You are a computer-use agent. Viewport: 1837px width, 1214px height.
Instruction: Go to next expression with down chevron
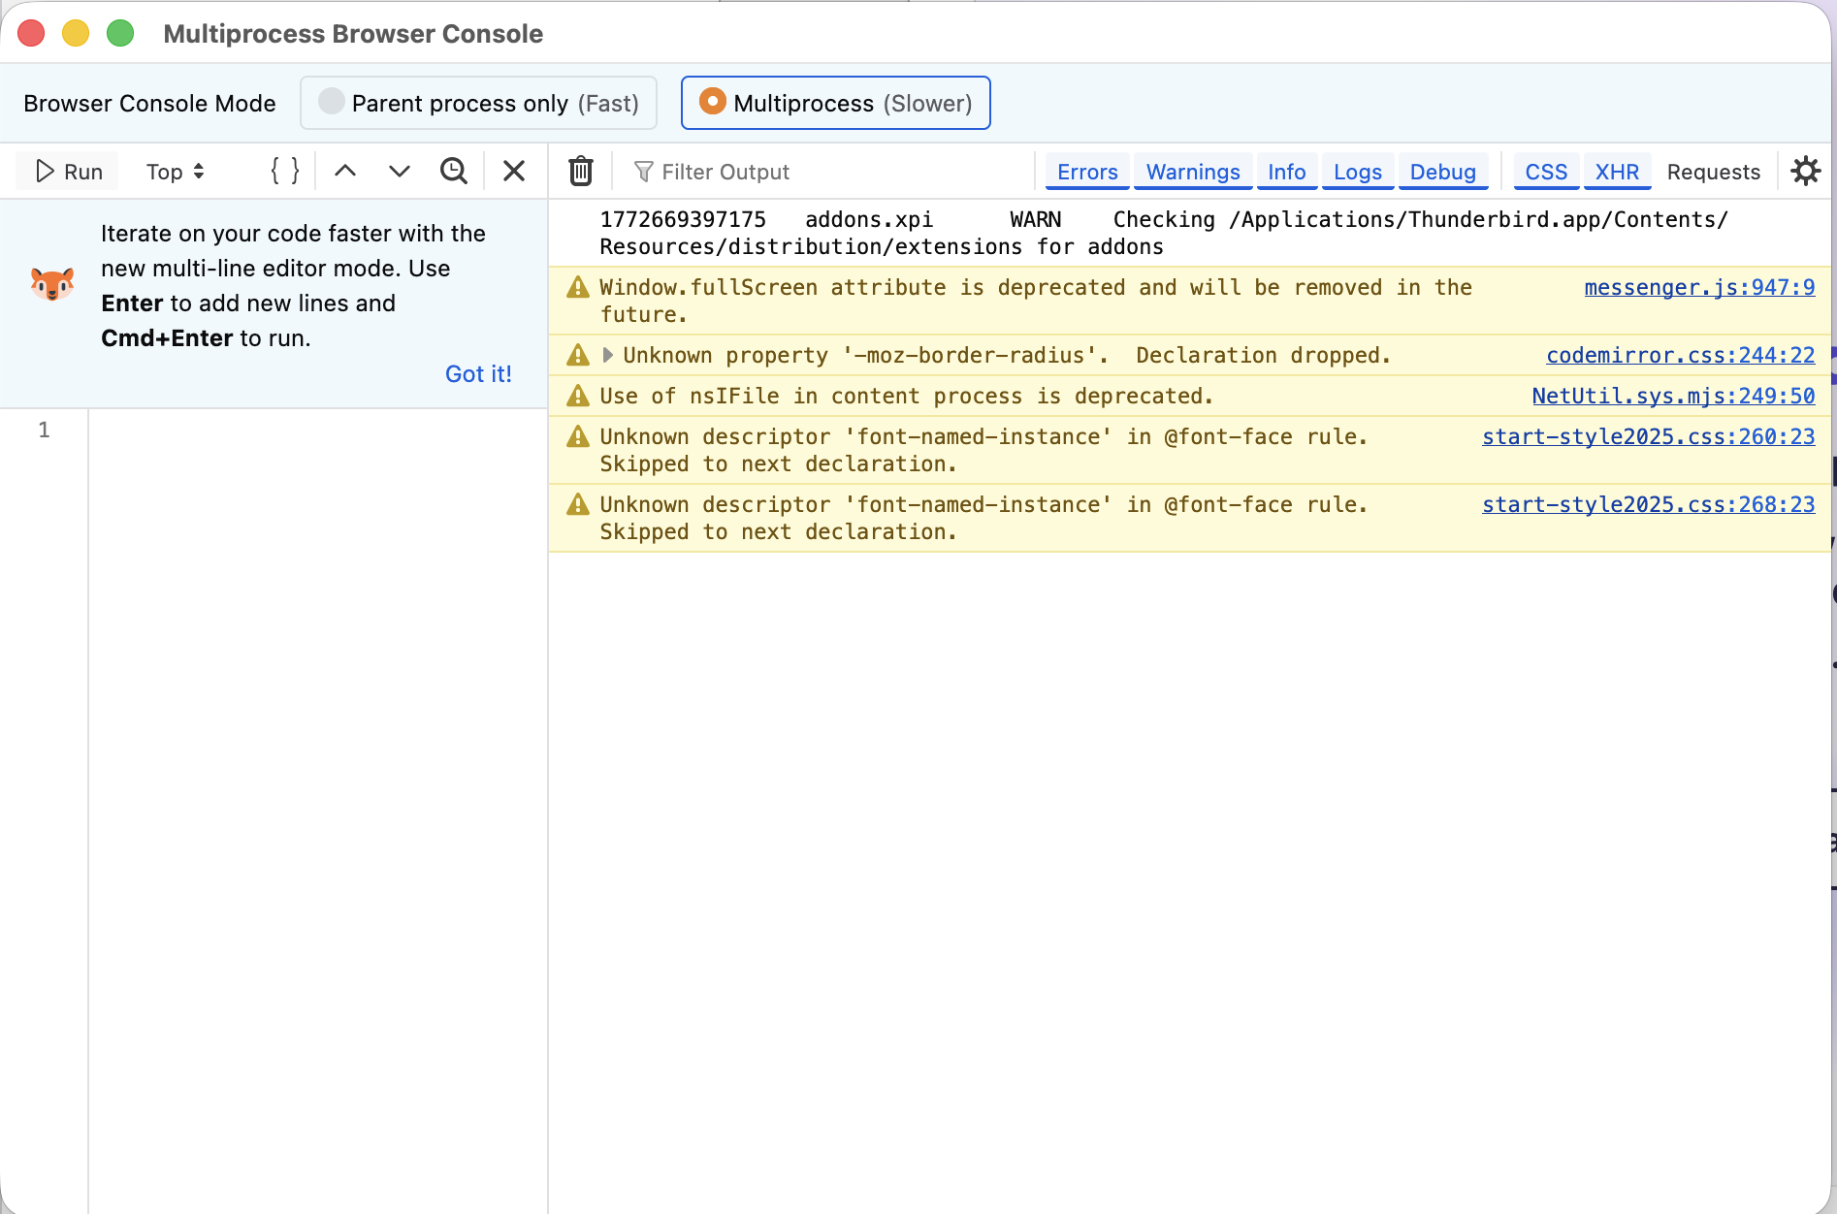coord(399,172)
